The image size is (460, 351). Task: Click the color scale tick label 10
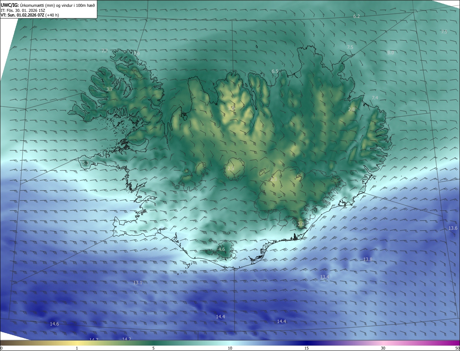[x=230, y=348]
